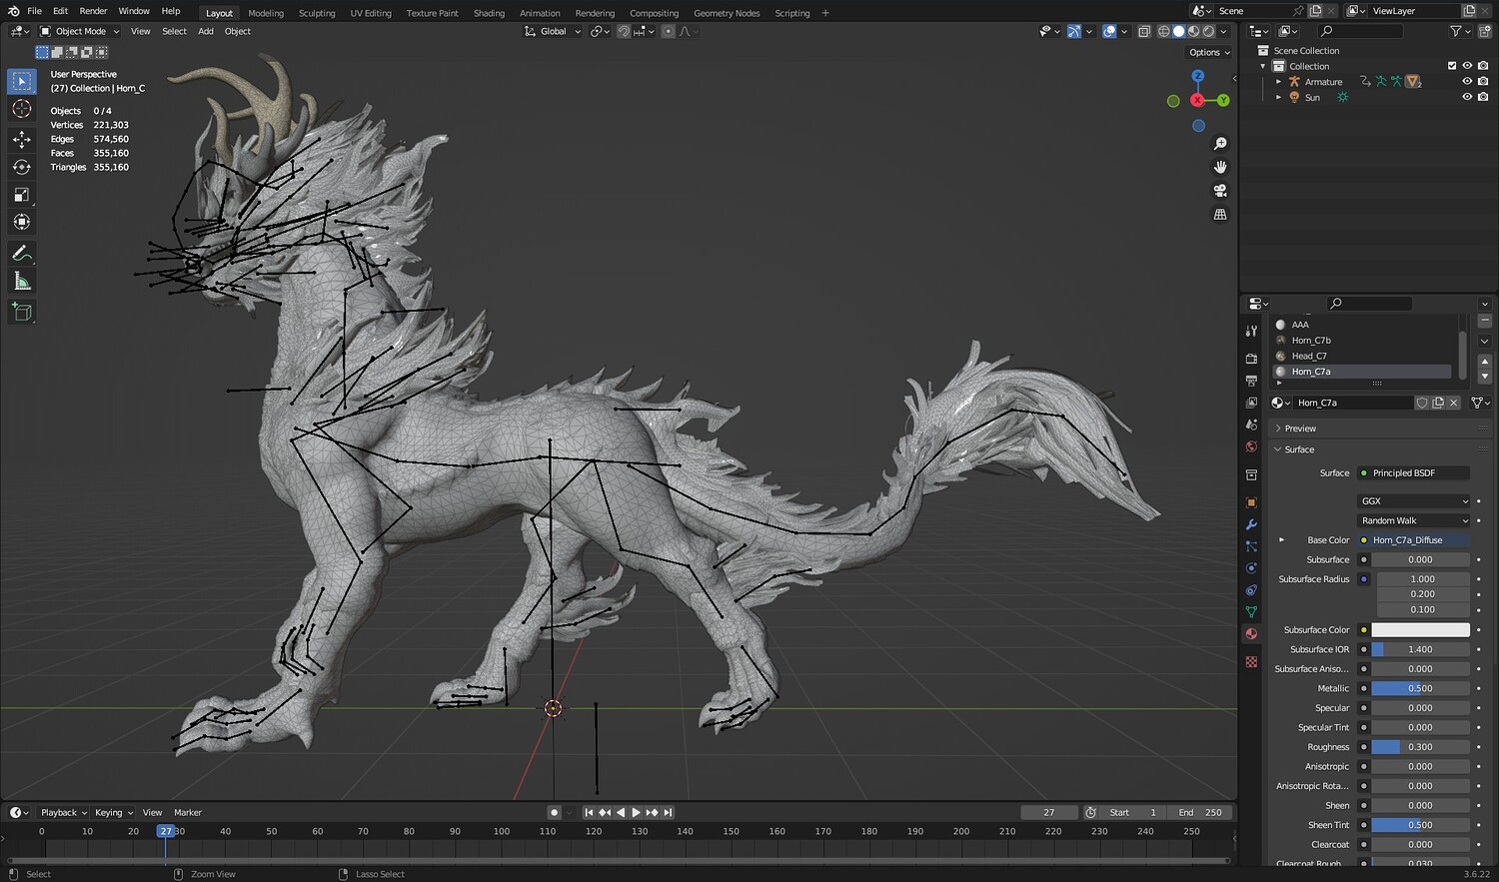The height and width of the screenshot is (882, 1499).
Task: Click the Toggle camera view icon
Action: [1220, 191]
